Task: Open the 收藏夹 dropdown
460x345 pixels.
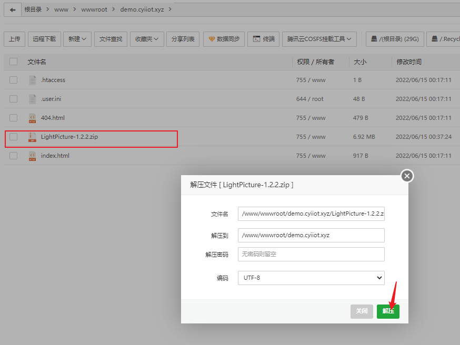Action: [147, 39]
